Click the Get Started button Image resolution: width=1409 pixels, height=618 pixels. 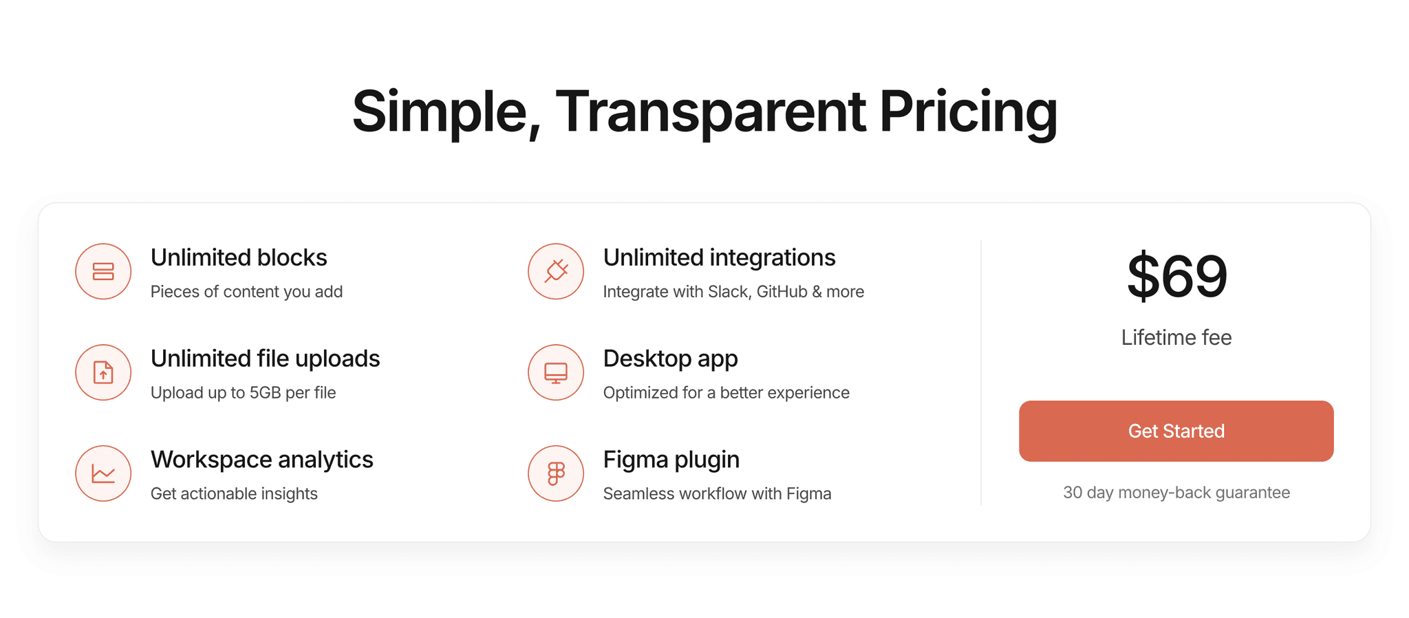tap(1176, 431)
